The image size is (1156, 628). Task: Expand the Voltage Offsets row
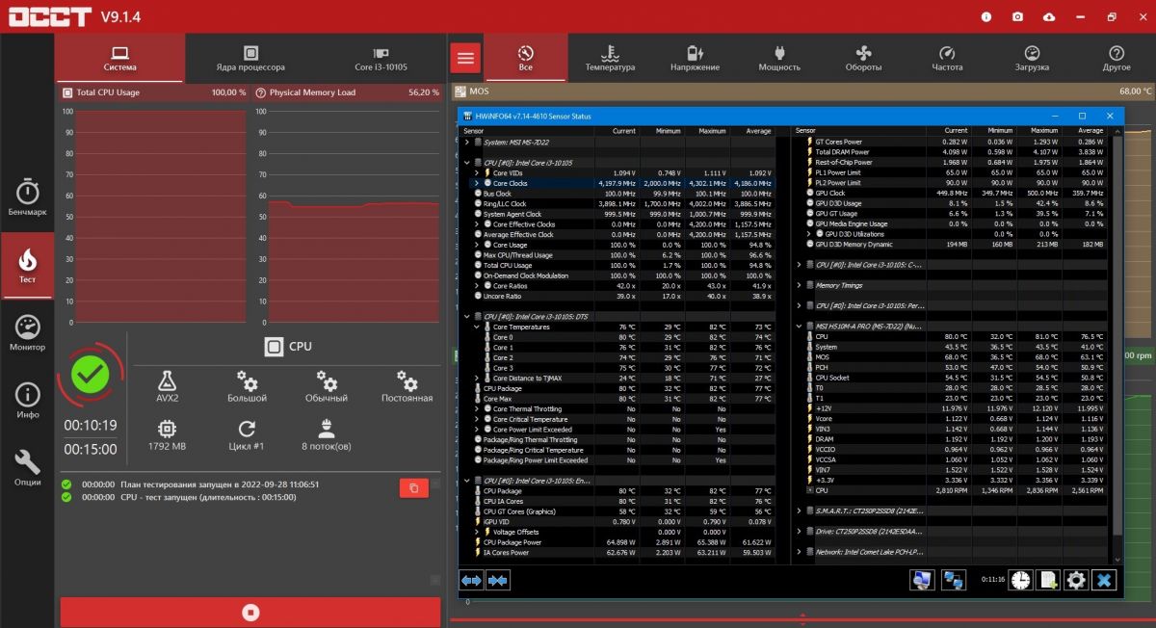click(477, 532)
